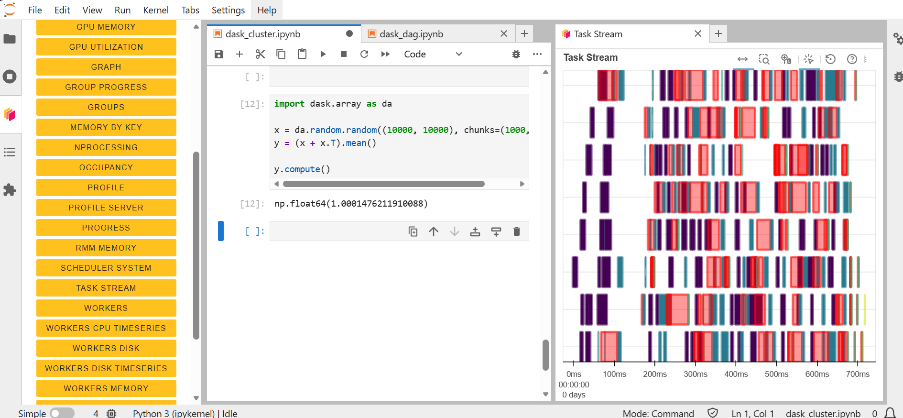The height and width of the screenshot is (418, 903).
Task: Toggle the hover tool in Task Stream
Action: click(x=808, y=59)
